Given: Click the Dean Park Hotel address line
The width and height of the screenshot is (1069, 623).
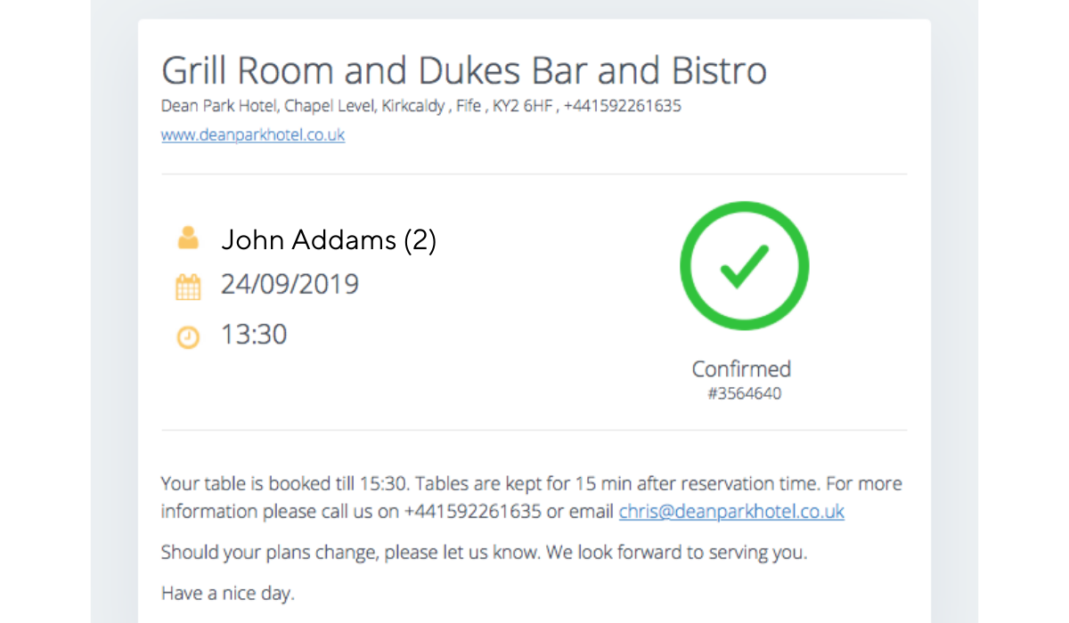Looking at the screenshot, I should coord(421,106).
